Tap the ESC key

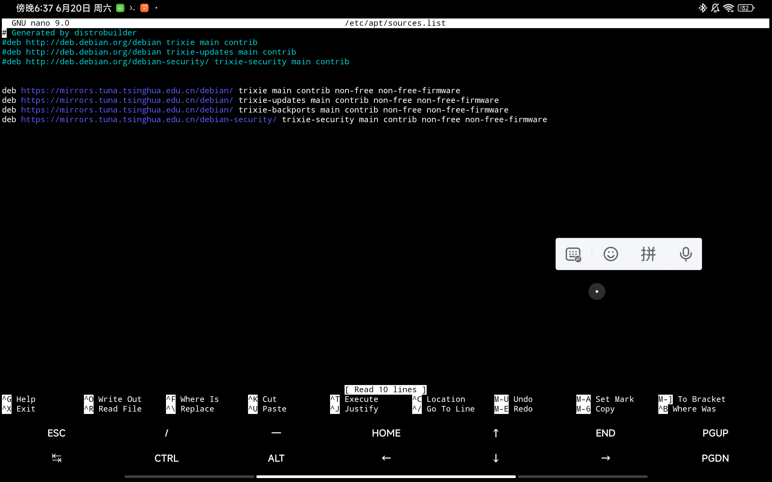click(x=57, y=433)
